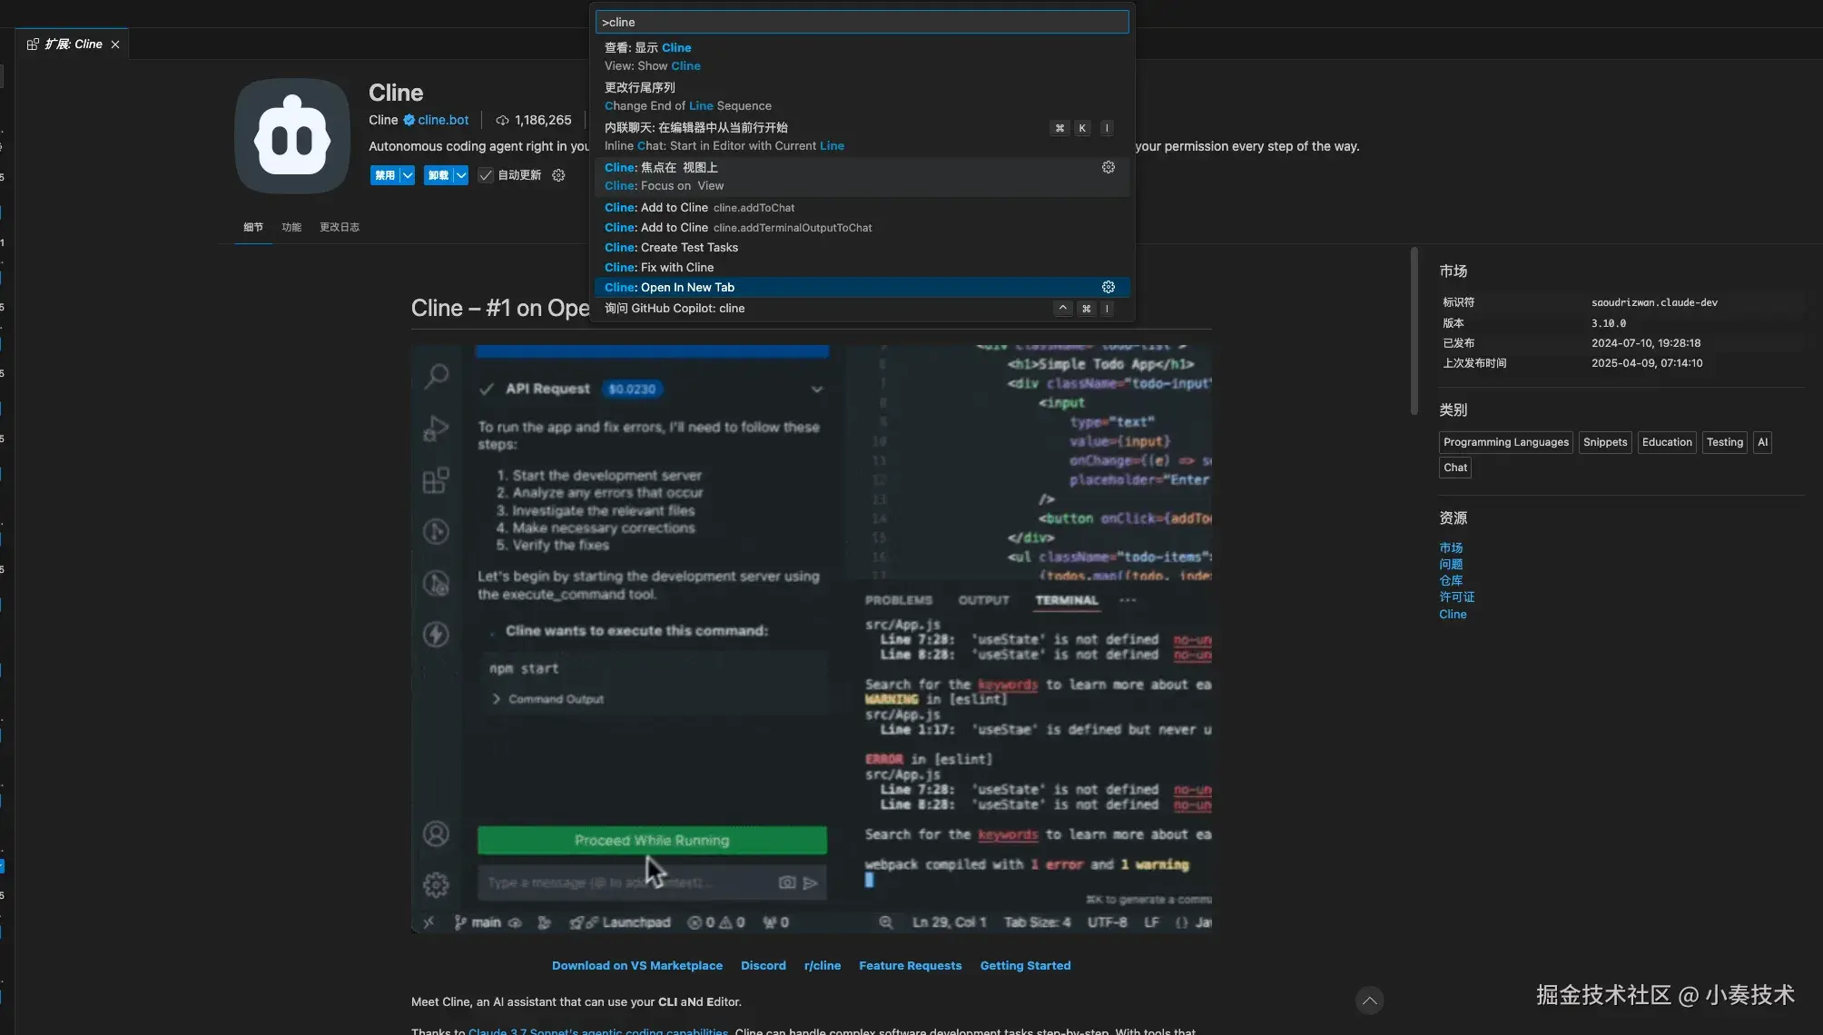Image resolution: width=1823 pixels, height=1035 pixels.
Task: Click the download cloud icon beside 1,186,265
Action: click(x=502, y=120)
